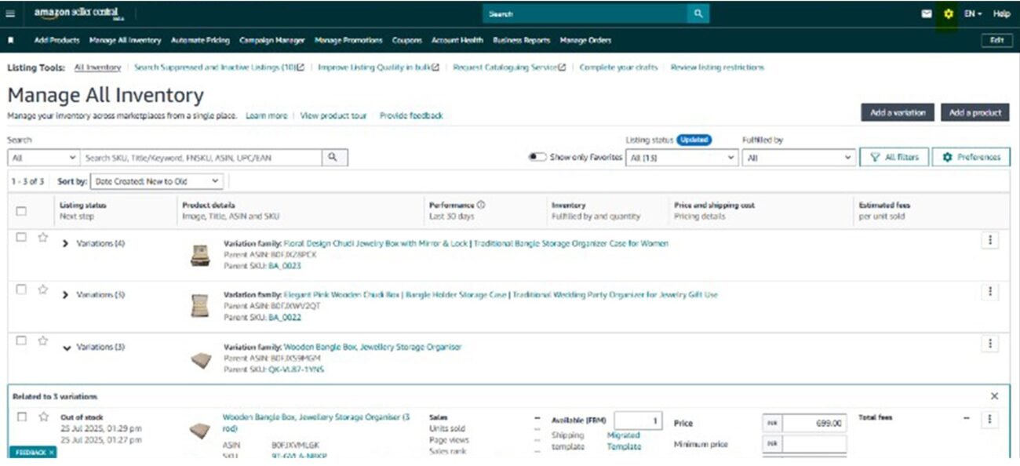Click the Available (FBM) quantity field
1020x466 pixels.
click(x=638, y=420)
